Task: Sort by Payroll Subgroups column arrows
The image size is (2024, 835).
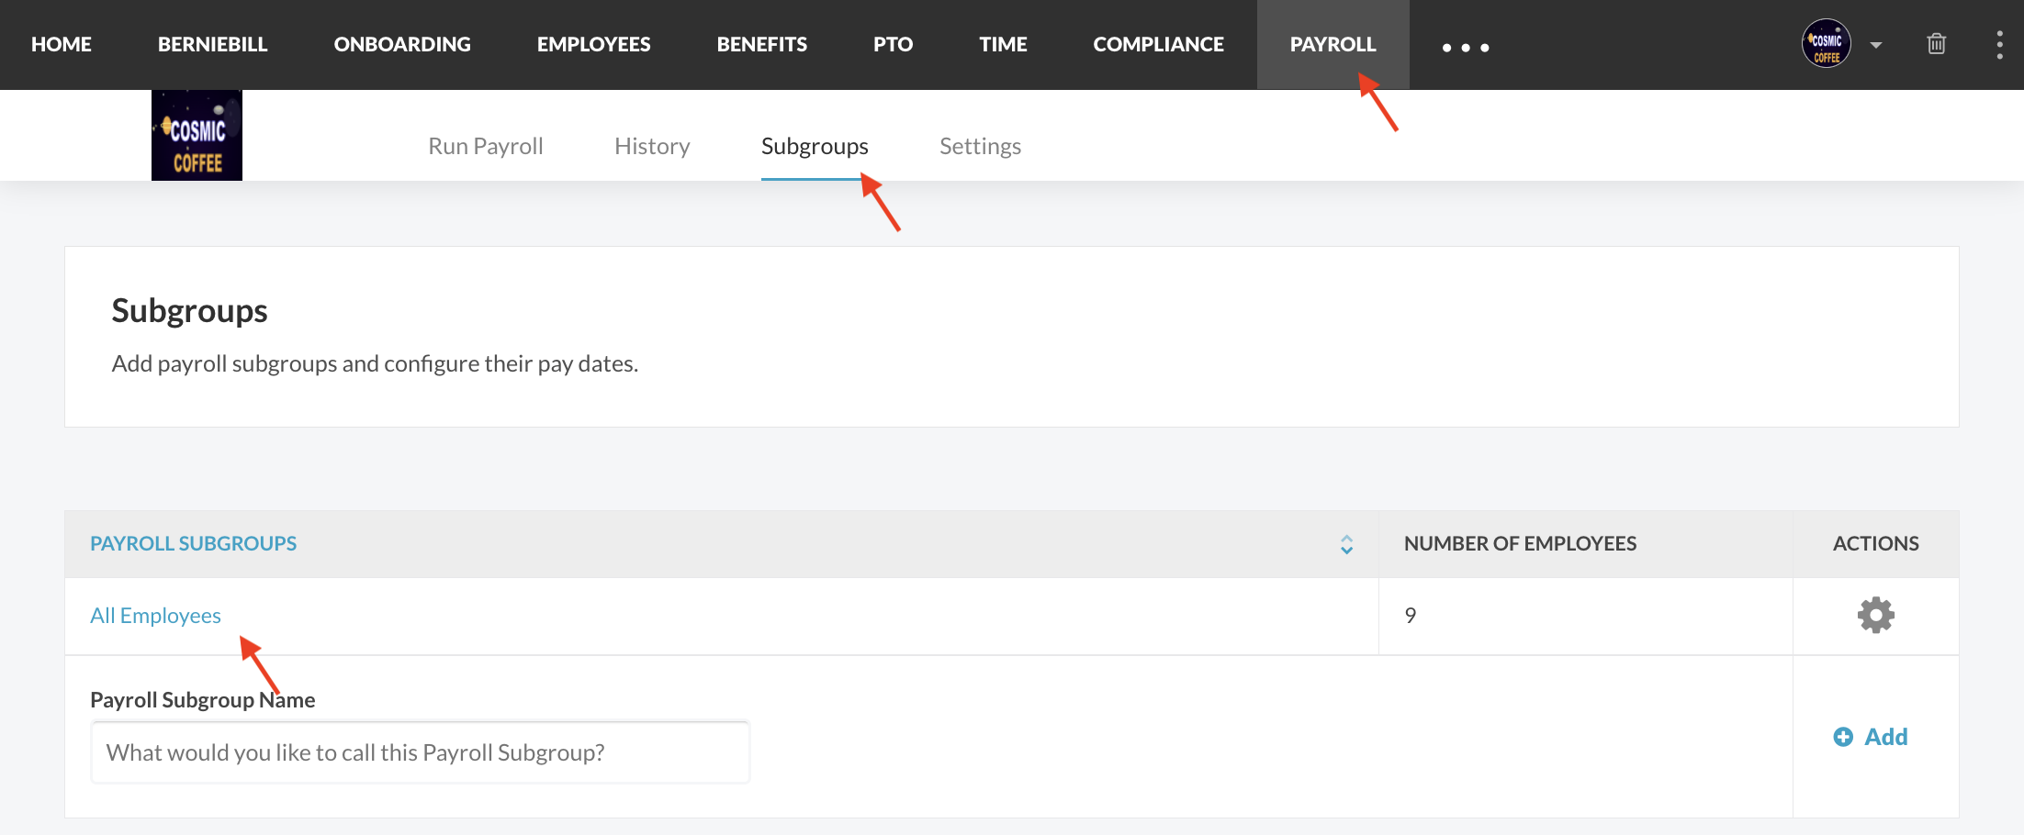Action: coord(1346,544)
